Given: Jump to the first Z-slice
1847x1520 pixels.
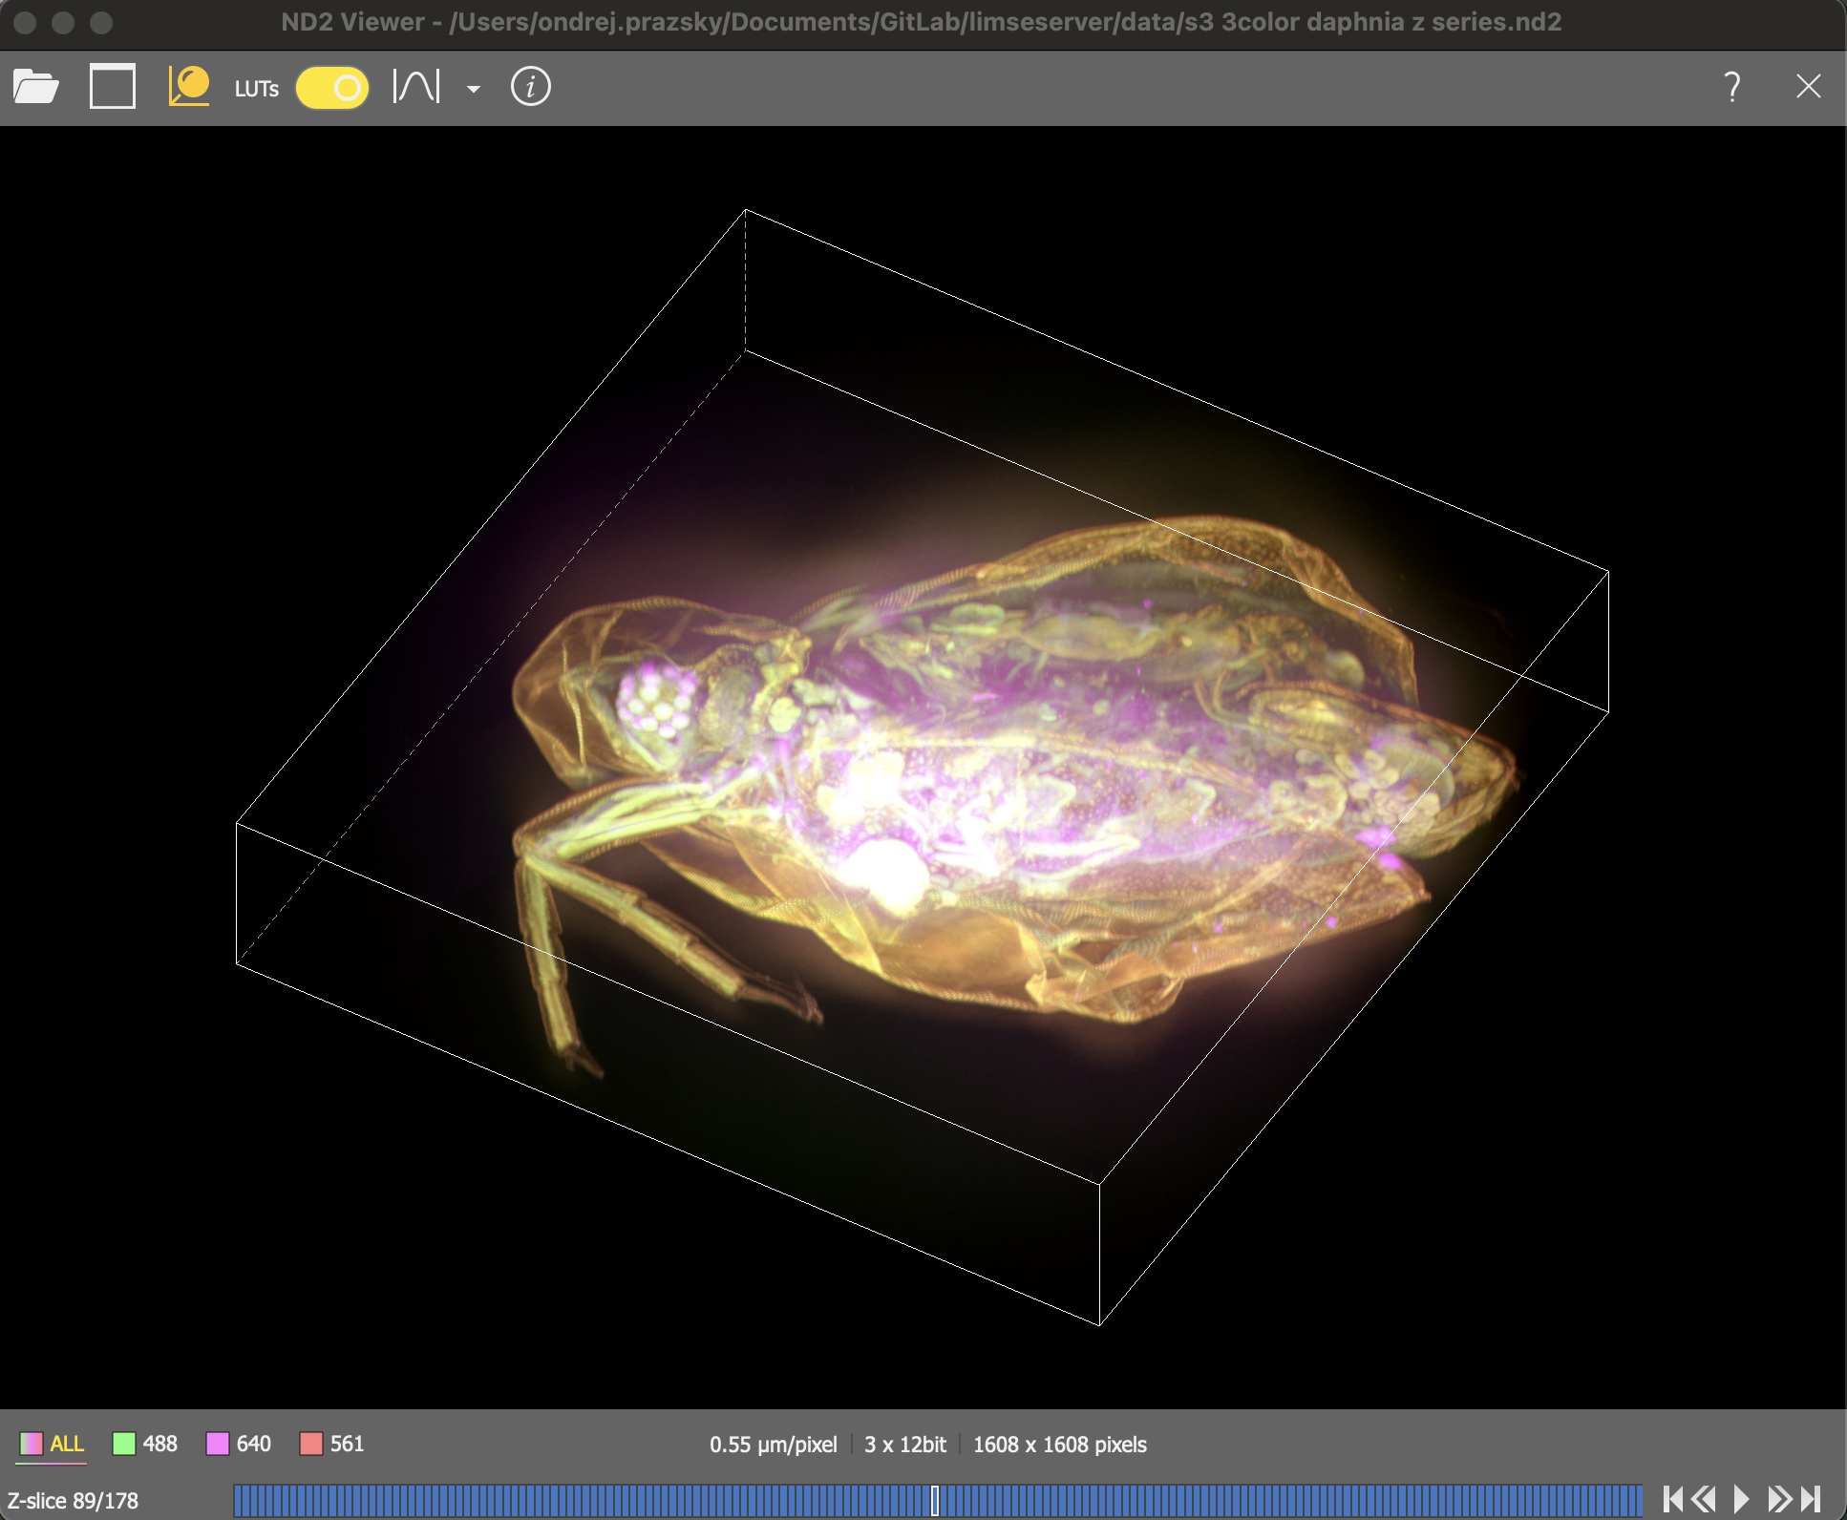Looking at the screenshot, I should click(x=1672, y=1499).
